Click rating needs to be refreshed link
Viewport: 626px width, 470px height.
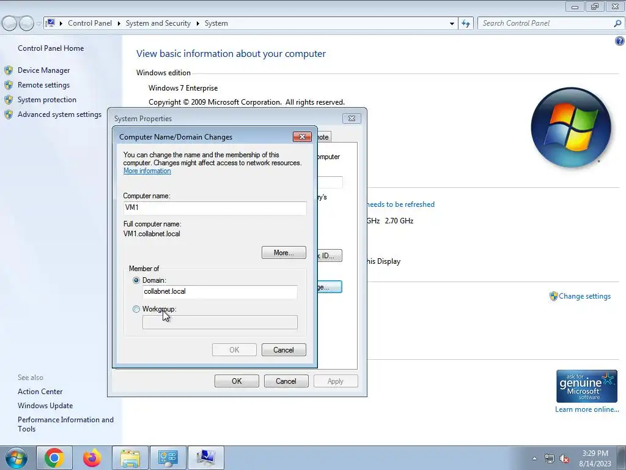400,204
